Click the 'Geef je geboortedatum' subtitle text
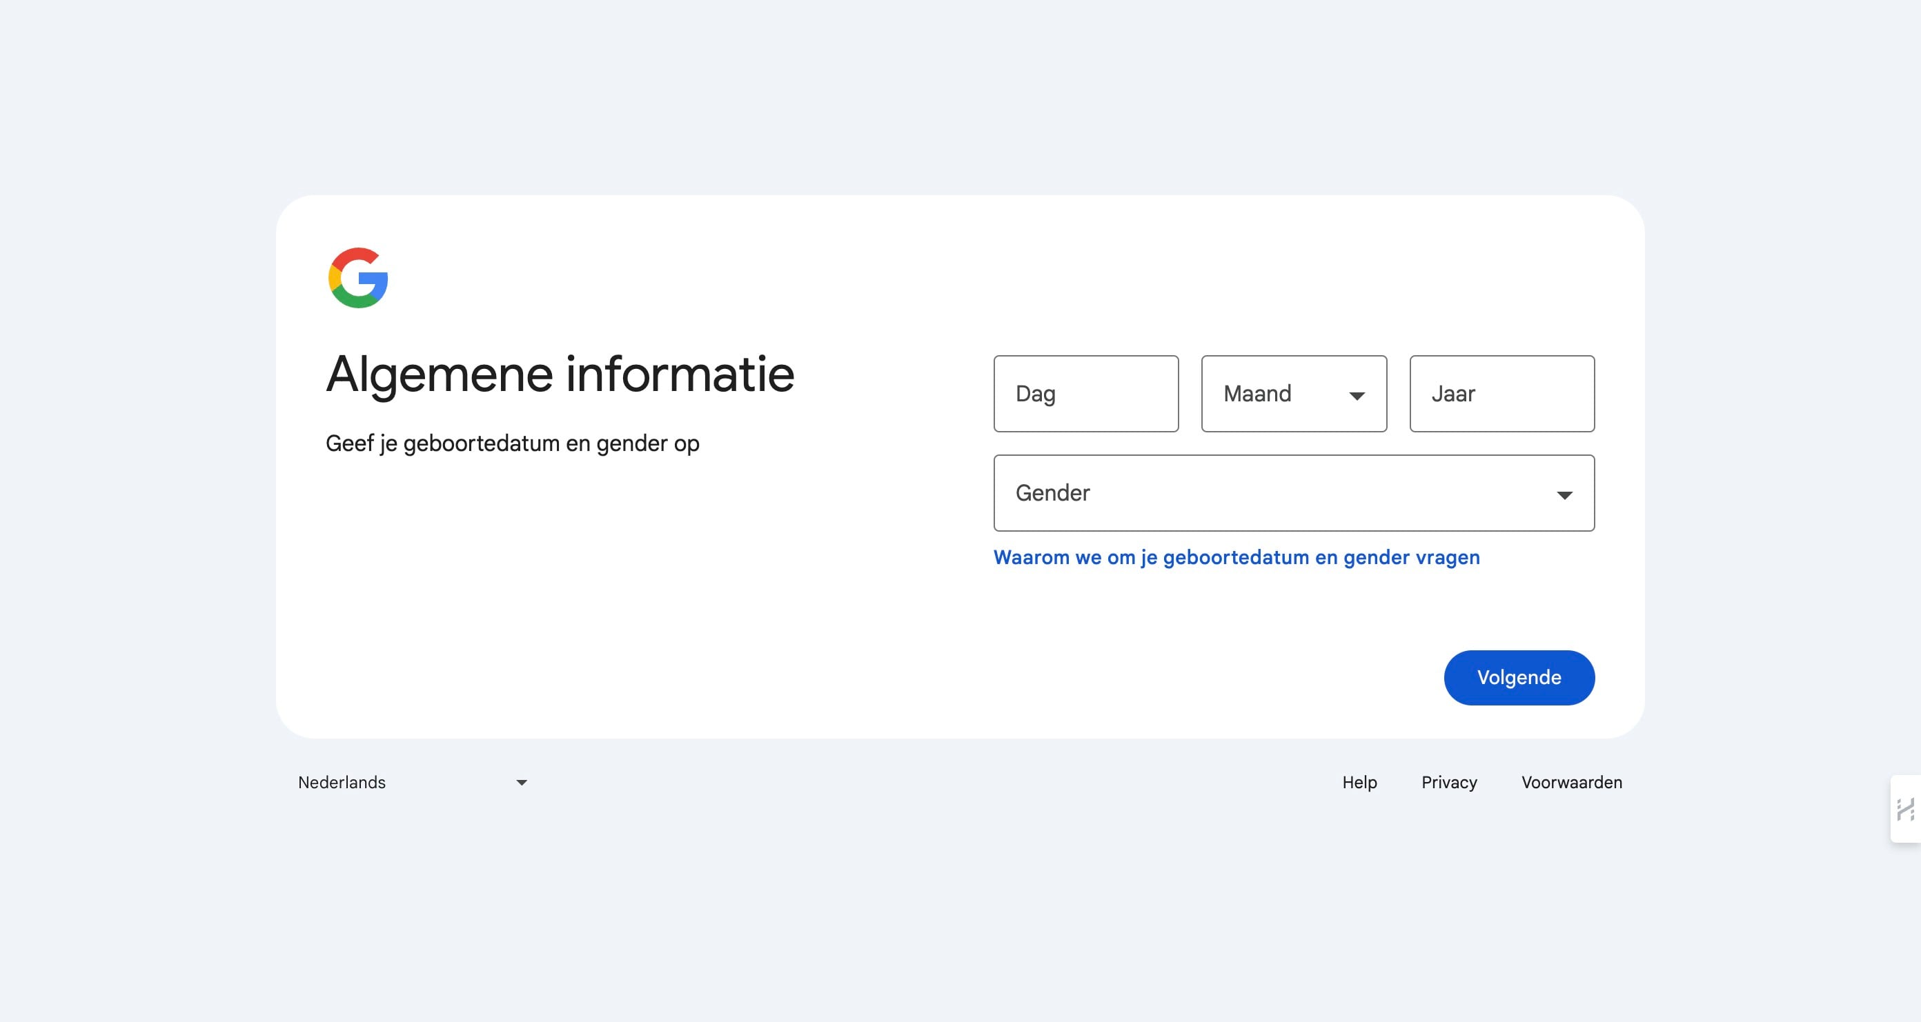 (x=512, y=443)
